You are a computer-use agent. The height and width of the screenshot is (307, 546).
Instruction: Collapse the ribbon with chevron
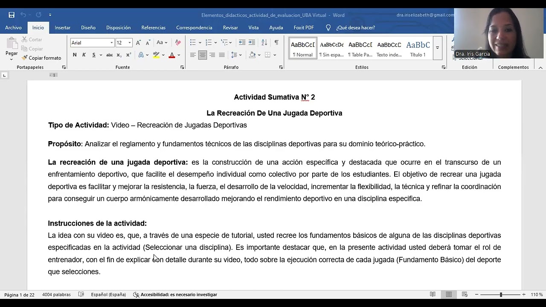(x=540, y=67)
